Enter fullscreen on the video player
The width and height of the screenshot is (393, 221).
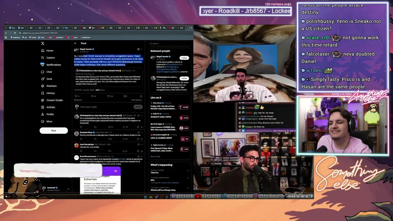pos(311,196)
